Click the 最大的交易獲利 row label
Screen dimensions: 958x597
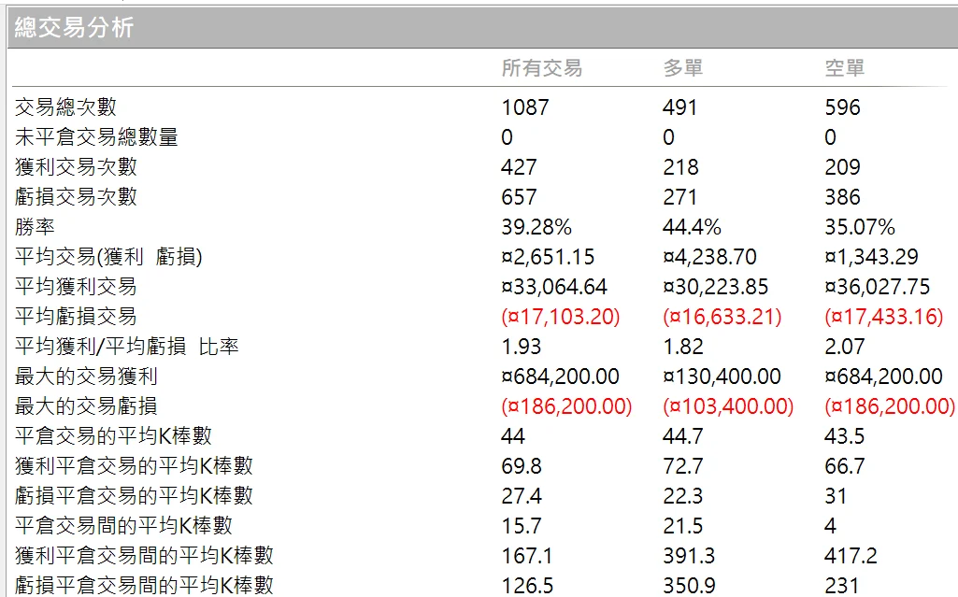click(x=86, y=376)
